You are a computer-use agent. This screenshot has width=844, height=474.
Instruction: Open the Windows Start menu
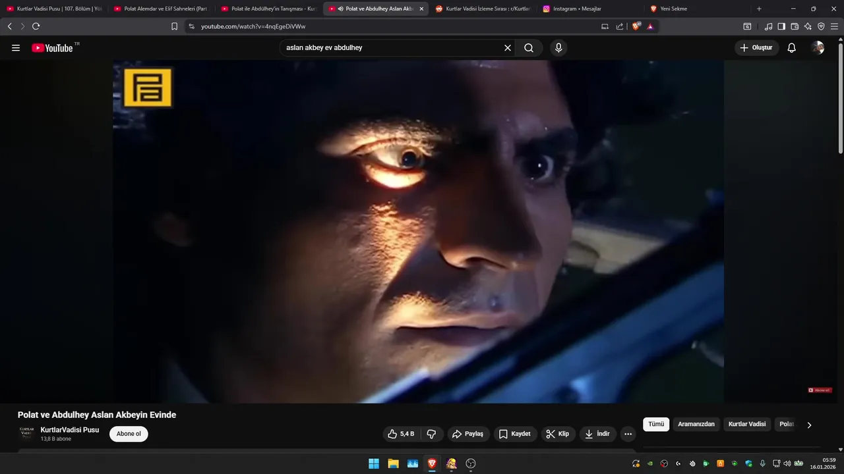(374, 463)
